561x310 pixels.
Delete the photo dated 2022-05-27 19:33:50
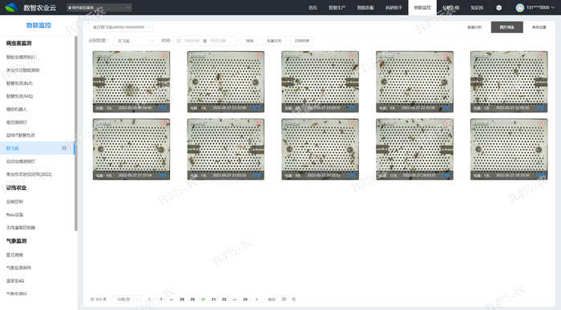coord(541,123)
